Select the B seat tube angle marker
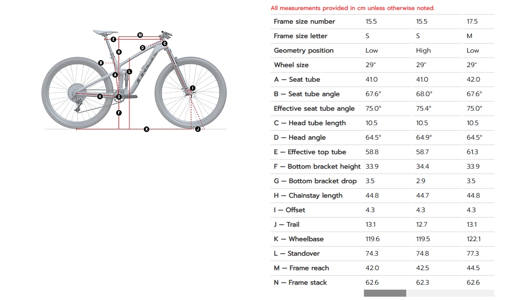Viewport: 509px width, 300px height. [x=101, y=63]
